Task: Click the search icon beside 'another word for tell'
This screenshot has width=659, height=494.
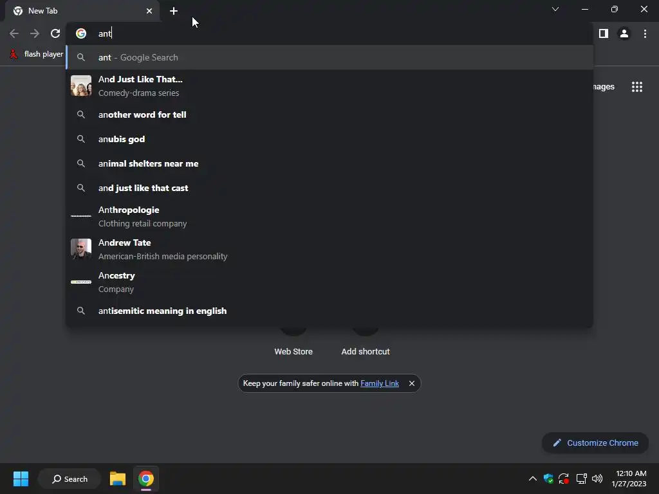Action: tap(81, 114)
